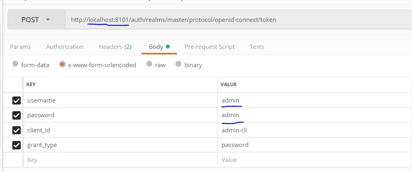This screenshot has height=172, width=412.
Task: Uncheck the username parameter row
Action: click(16, 100)
